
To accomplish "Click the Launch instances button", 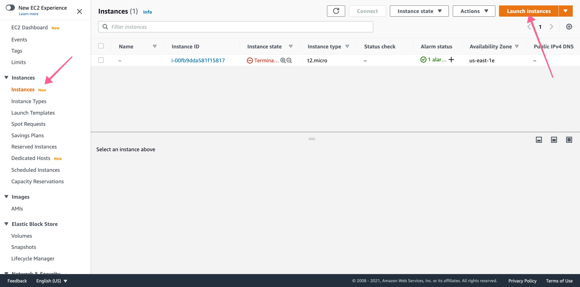I will tap(529, 11).
